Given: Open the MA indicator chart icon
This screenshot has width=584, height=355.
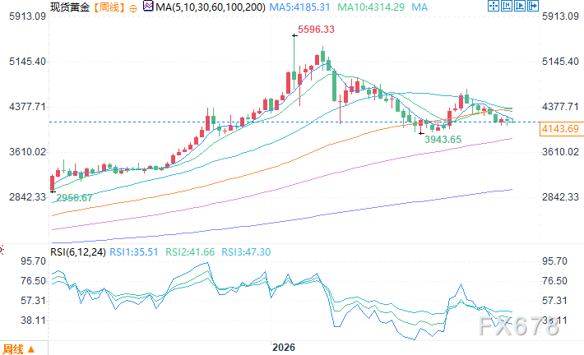Looking at the screenshot, I should tap(148, 6).
